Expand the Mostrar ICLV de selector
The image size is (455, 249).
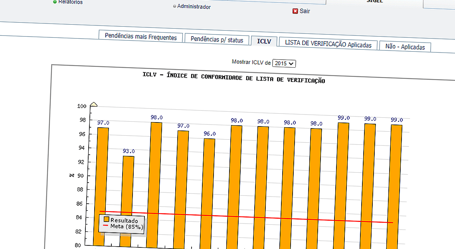pos(284,63)
